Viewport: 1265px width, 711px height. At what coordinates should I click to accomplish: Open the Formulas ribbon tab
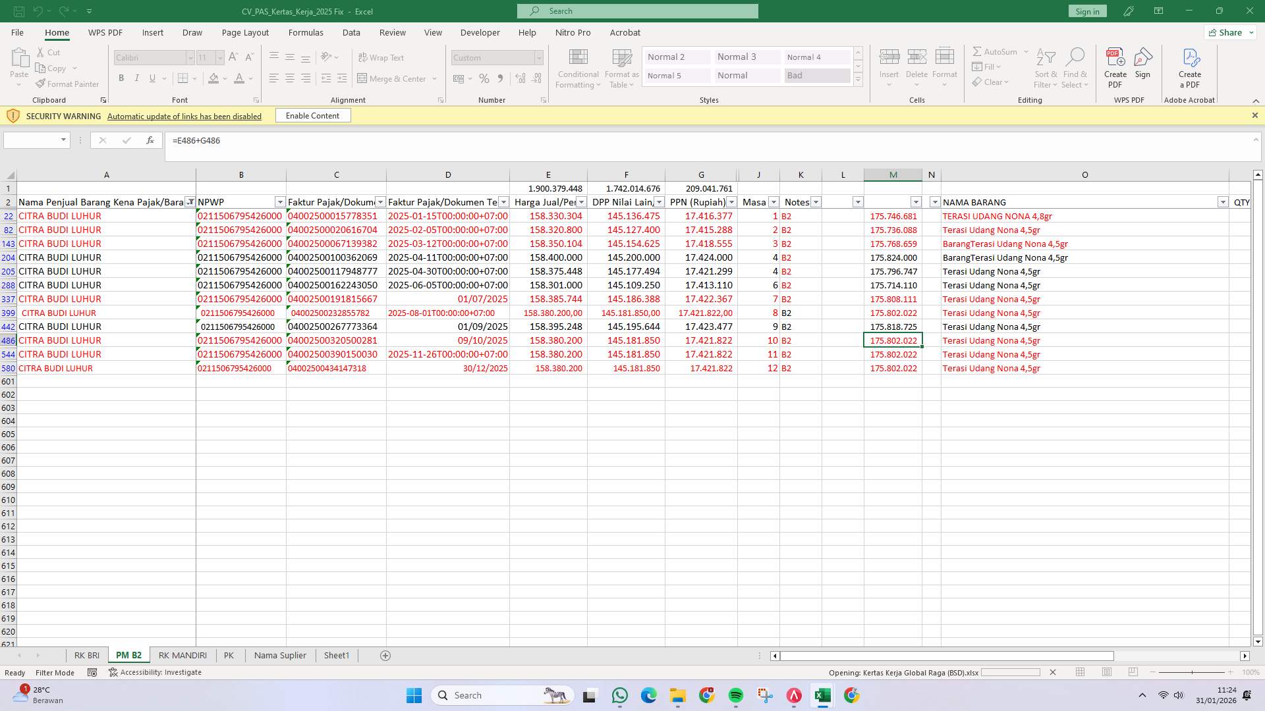pyautogui.click(x=306, y=32)
